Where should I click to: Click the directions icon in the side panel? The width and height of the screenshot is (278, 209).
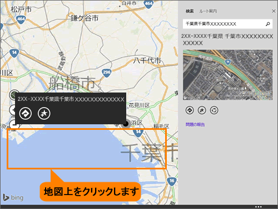(x=190, y=110)
